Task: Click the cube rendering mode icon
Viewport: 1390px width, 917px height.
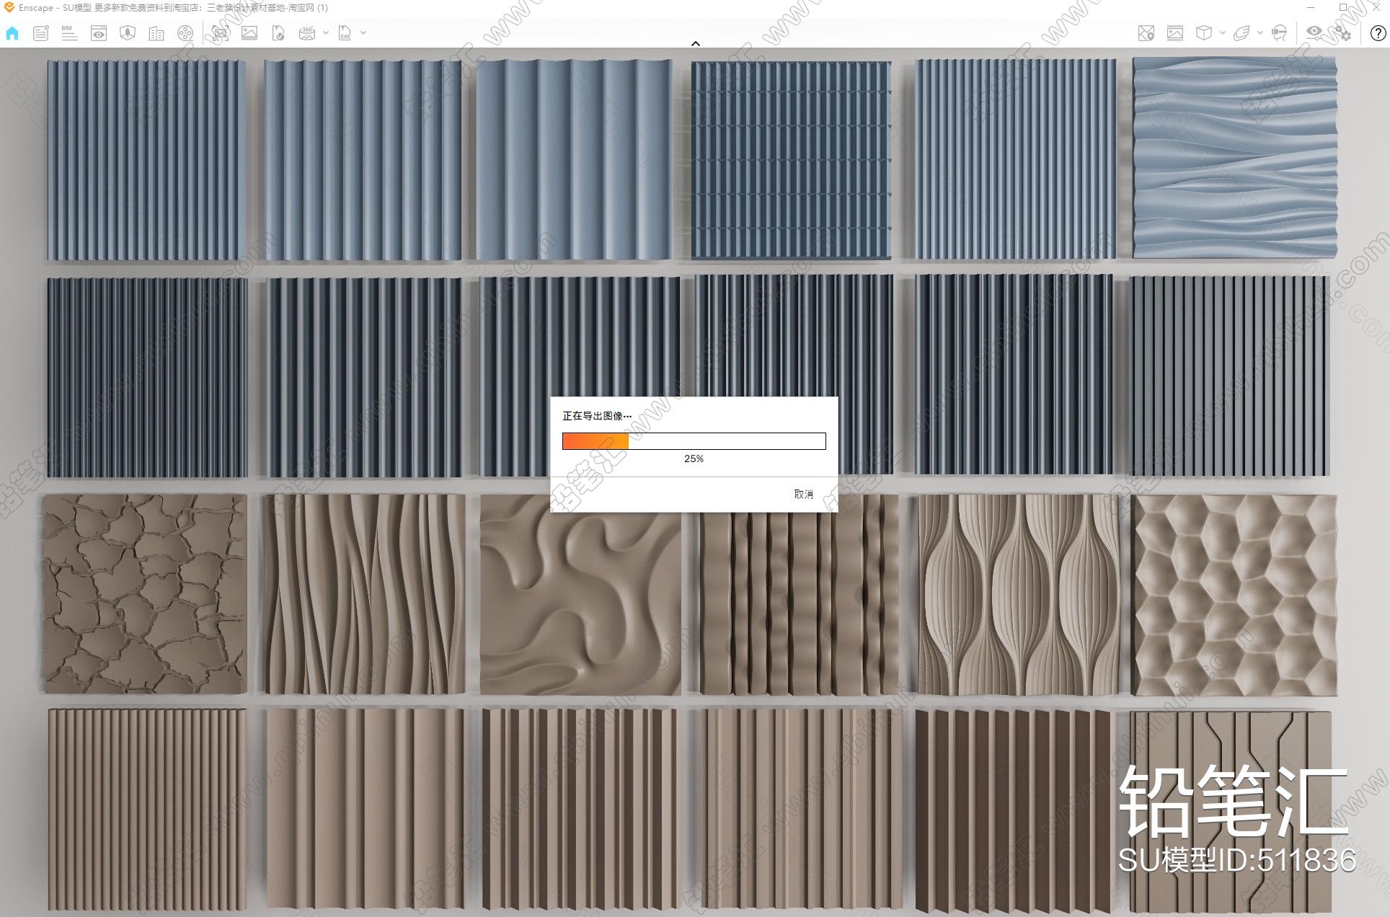Action: (1203, 33)
